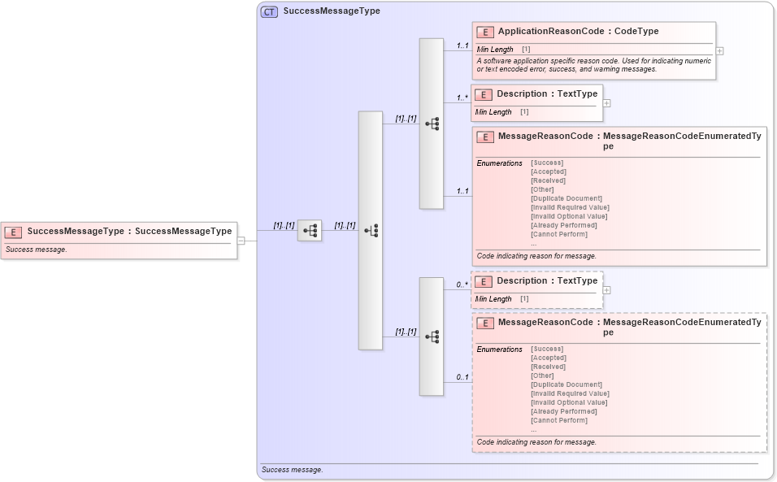Select the E icon on the root SuccessMessageType element
The width and height of the screenshot is (777, 482).
[x=14, y=230]
